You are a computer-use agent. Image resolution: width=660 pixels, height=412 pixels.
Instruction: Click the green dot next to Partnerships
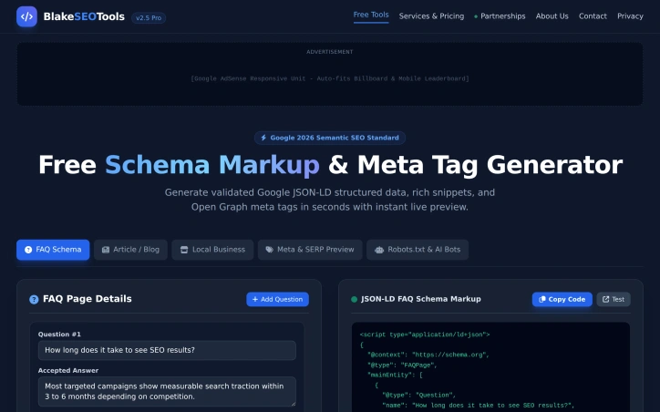476,16
